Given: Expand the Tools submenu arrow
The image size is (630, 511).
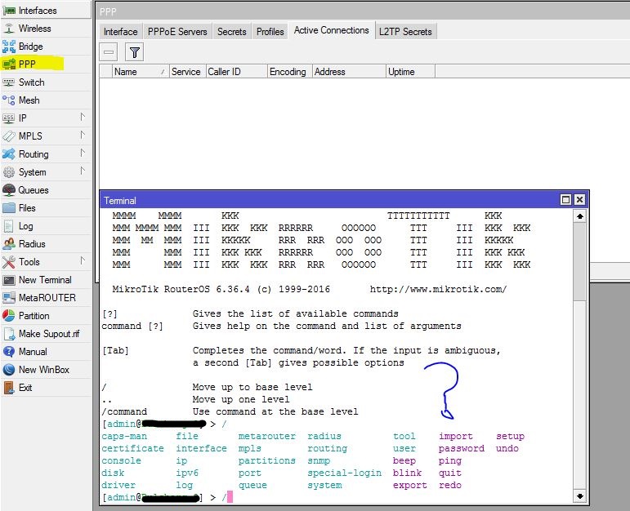Looking at the screenshot, I should click(83, 261).
